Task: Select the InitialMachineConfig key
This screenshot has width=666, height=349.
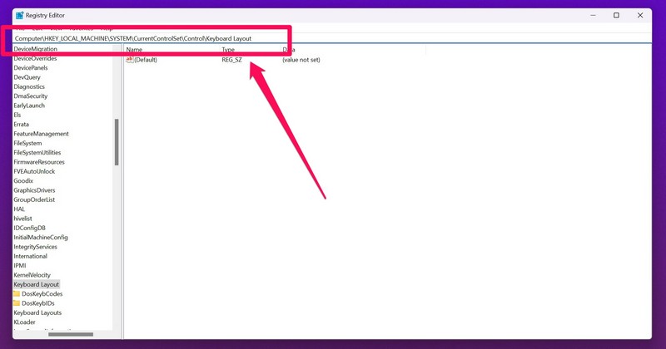Action: (41, 237)
